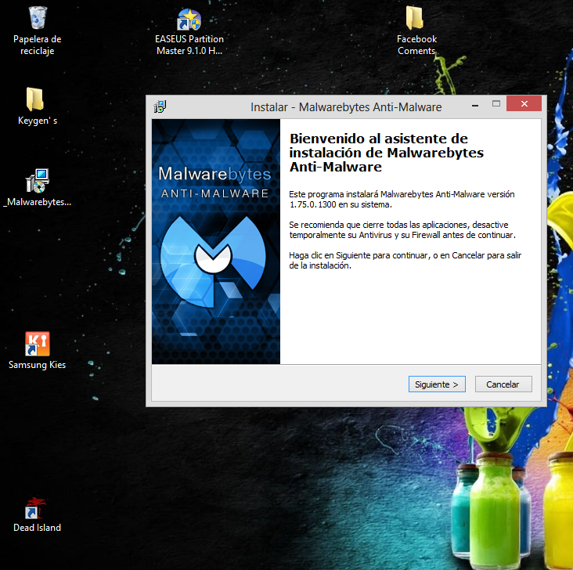Click the text mentioning versión 1.75.0.1300
Screen dimensions: 573x570
click(402, 199)
